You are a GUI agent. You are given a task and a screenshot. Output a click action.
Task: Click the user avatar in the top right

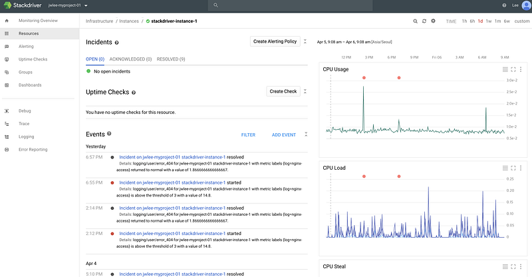[526, 5]
